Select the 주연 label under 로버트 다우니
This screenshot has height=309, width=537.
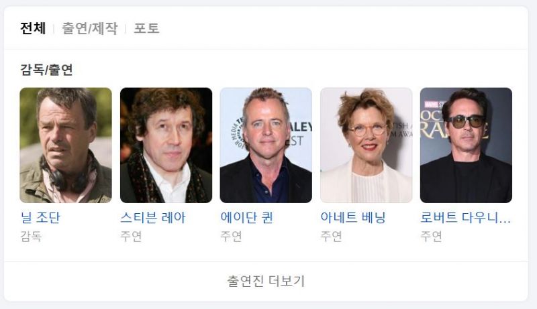[431, 236]
